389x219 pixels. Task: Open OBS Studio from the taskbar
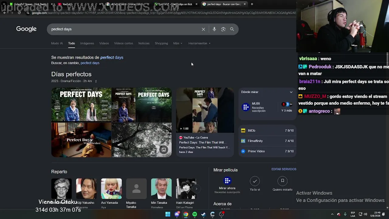[222, 214]
